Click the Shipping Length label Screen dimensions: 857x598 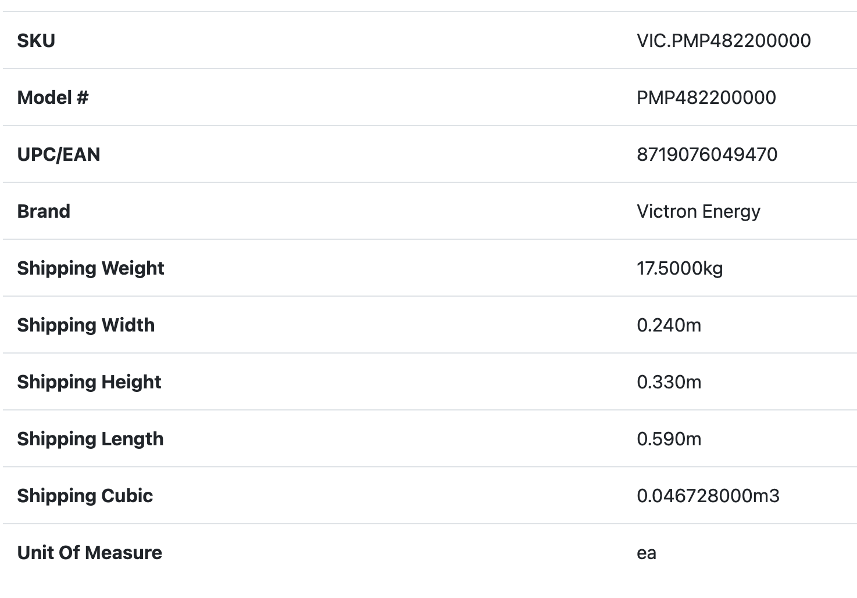[90, 439]
